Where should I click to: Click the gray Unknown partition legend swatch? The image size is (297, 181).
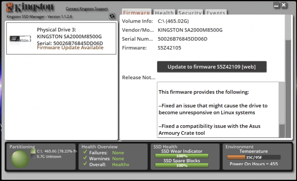(x=33, y=157)
